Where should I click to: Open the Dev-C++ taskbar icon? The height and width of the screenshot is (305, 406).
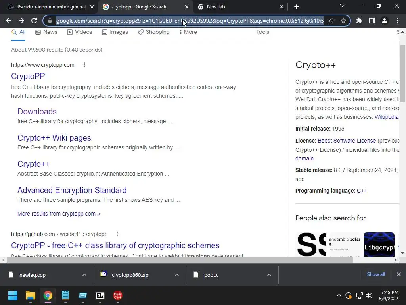point(117,295)
